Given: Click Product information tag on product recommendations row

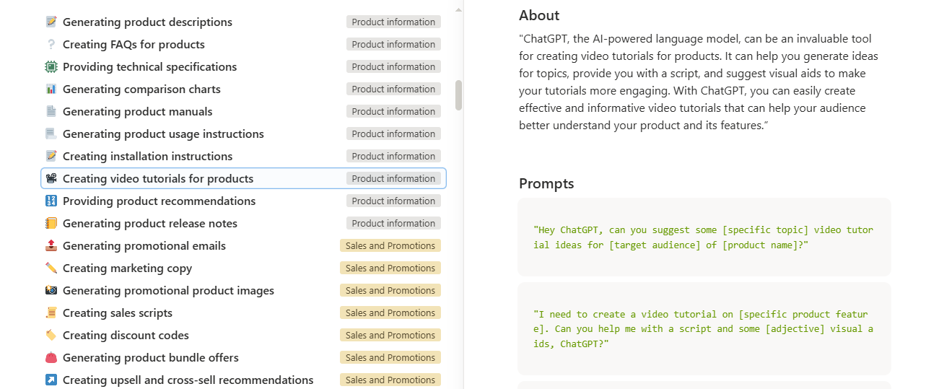Looking at the screenshot, I should point(393,201).
